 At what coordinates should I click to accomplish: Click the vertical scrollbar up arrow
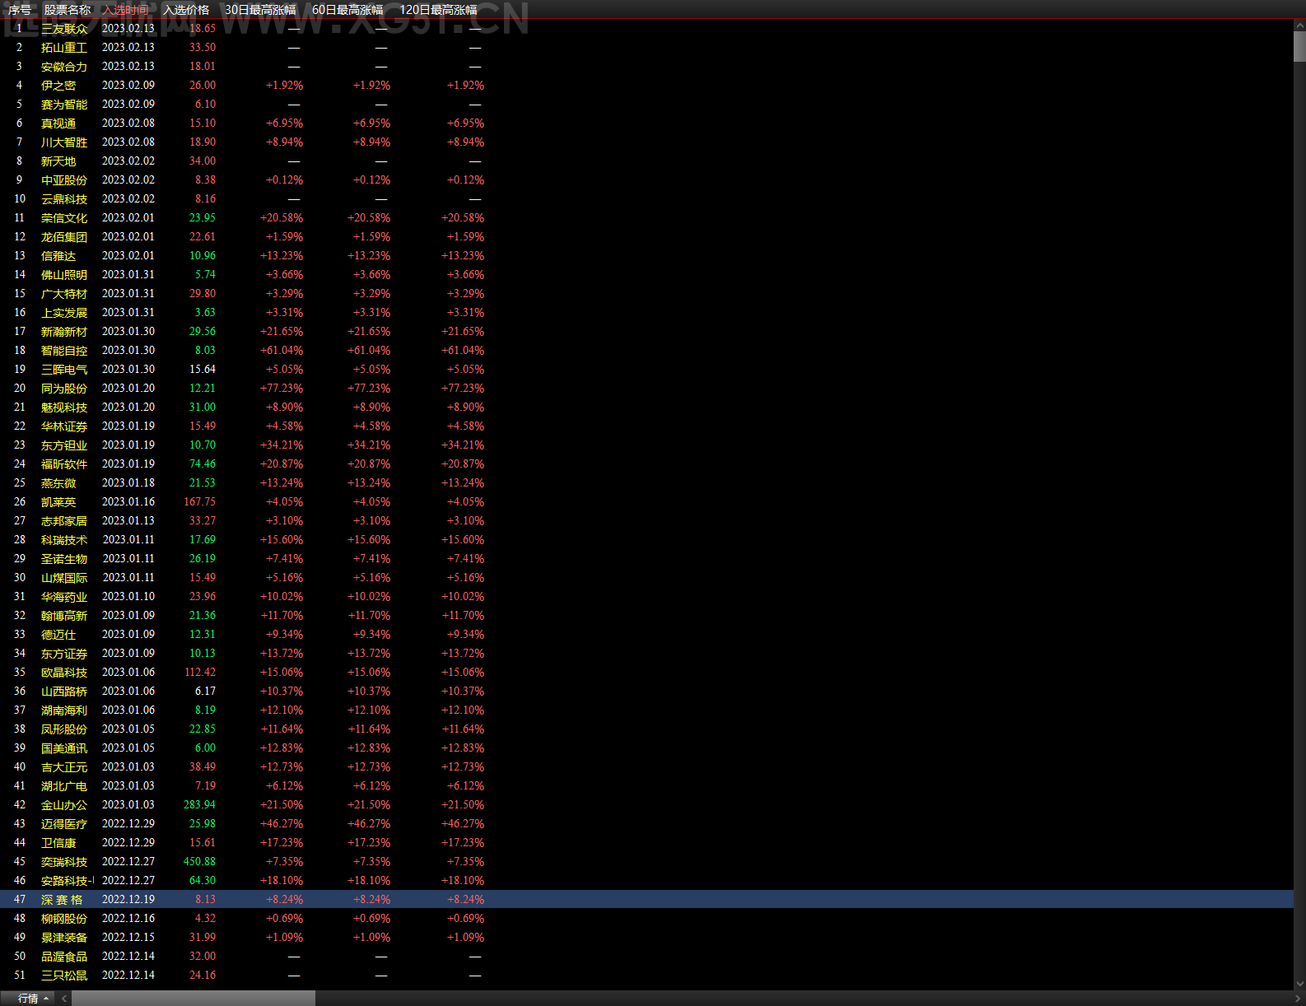point(1299,26)
